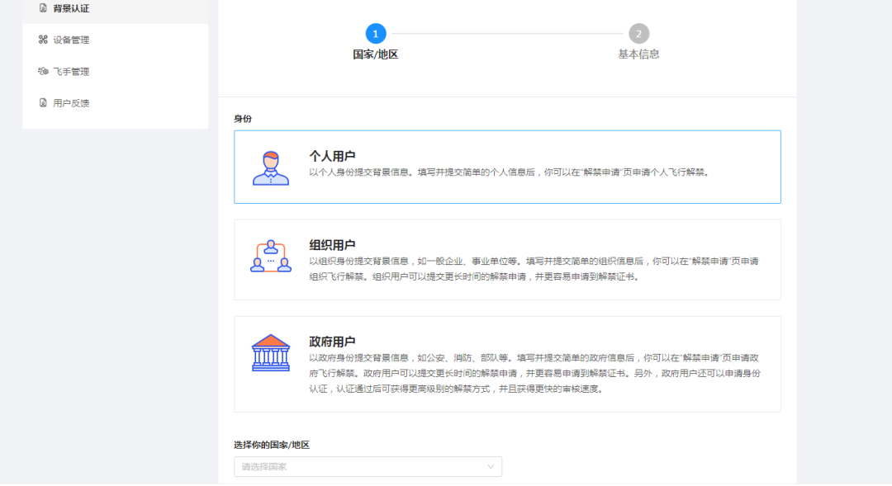This screenshot has height=486, width=892.
Task: Click step 2 circle 基本信息
Action: pos(638,34)
